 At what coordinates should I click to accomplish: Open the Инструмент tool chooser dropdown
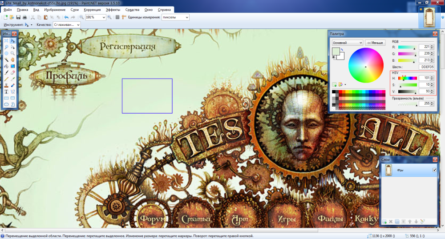[x=31, y=24]
